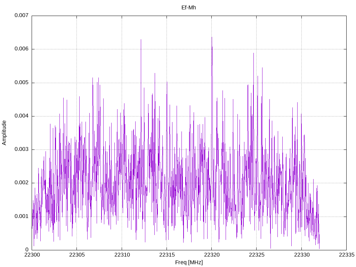Click the x-axis tick label 22320

click(212, 255)
